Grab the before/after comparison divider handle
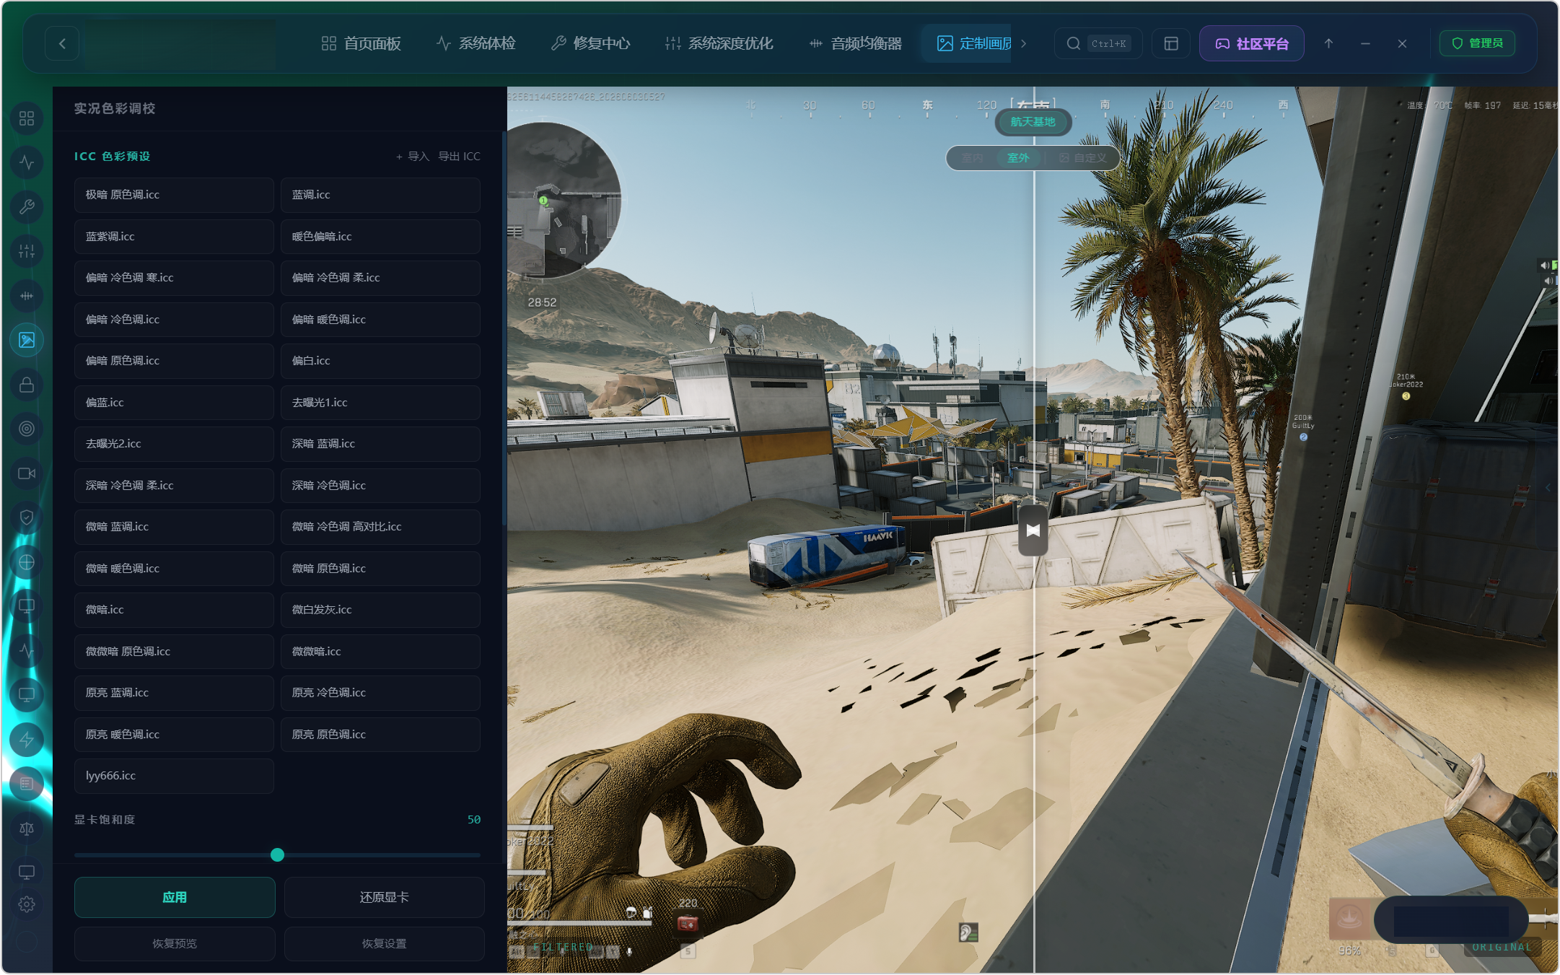 pyautogui.click(x=1033, y=530)
